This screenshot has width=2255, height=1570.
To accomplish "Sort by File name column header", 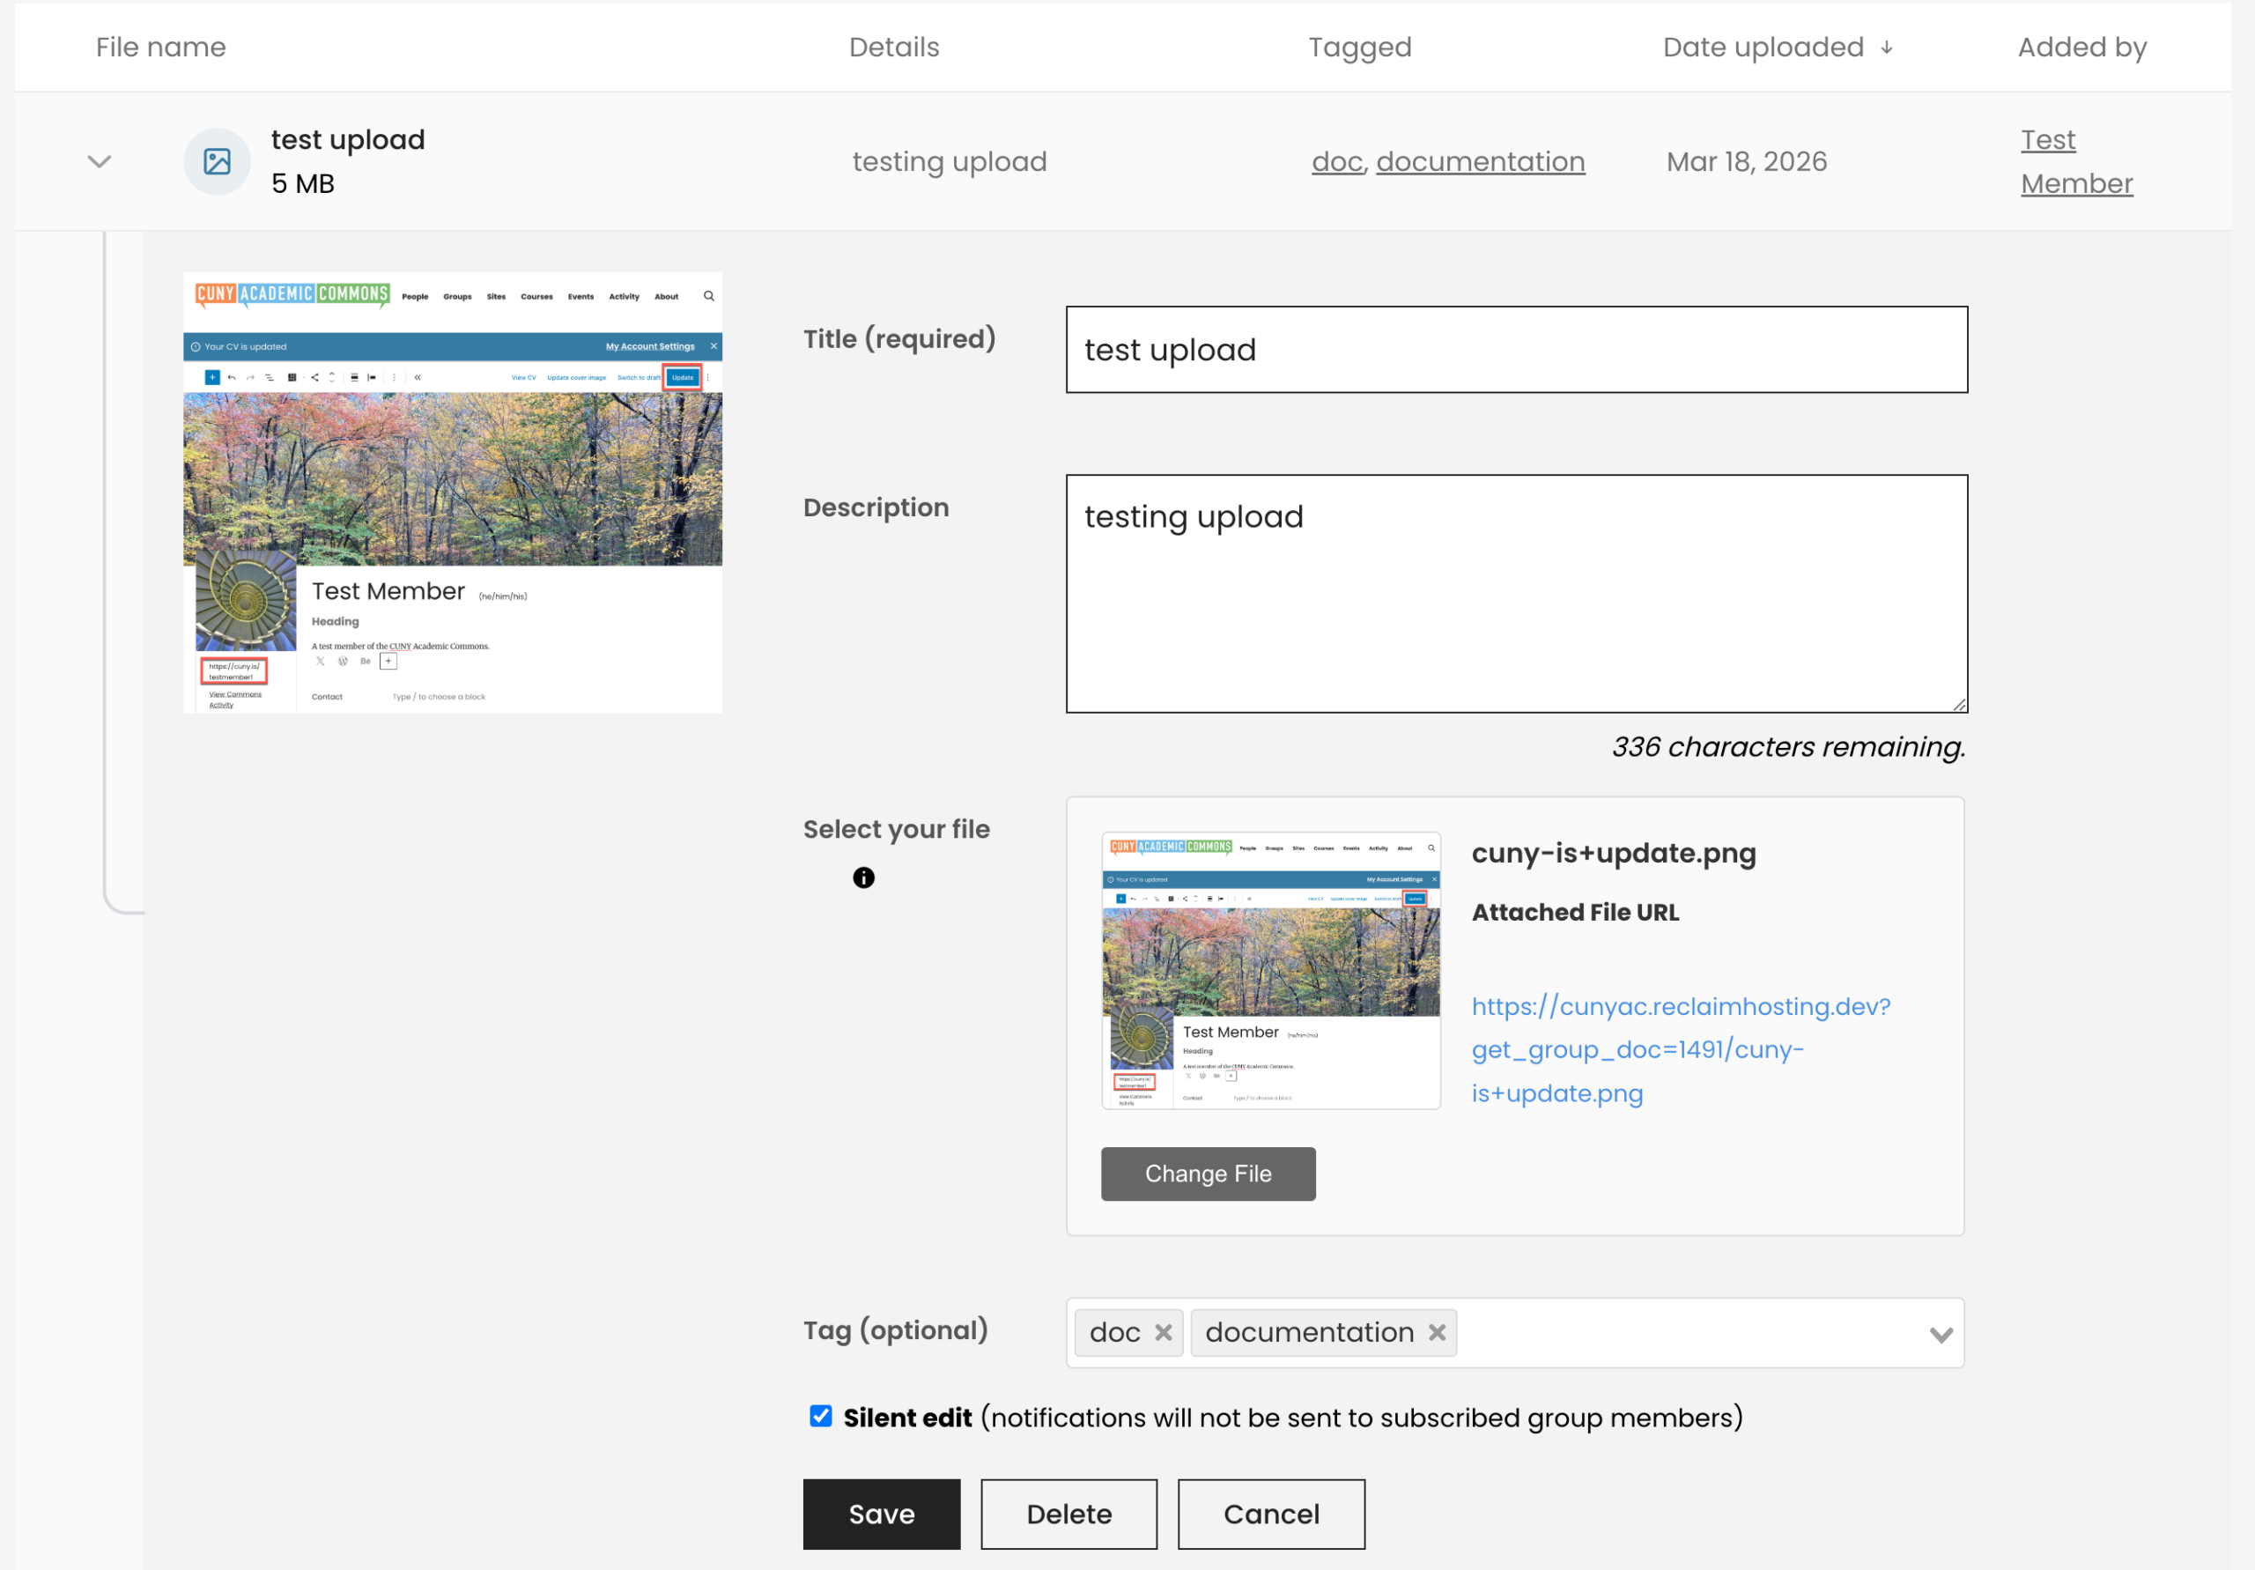I will click(x=161, y=48).
